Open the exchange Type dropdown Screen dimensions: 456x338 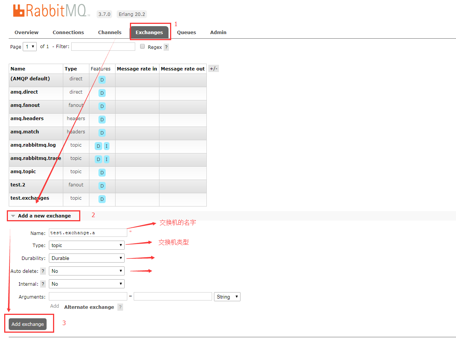(87, 245)
